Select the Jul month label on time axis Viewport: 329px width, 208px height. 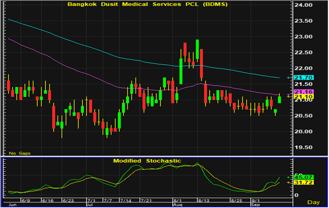pyautogui.click(x=89, y=204)
